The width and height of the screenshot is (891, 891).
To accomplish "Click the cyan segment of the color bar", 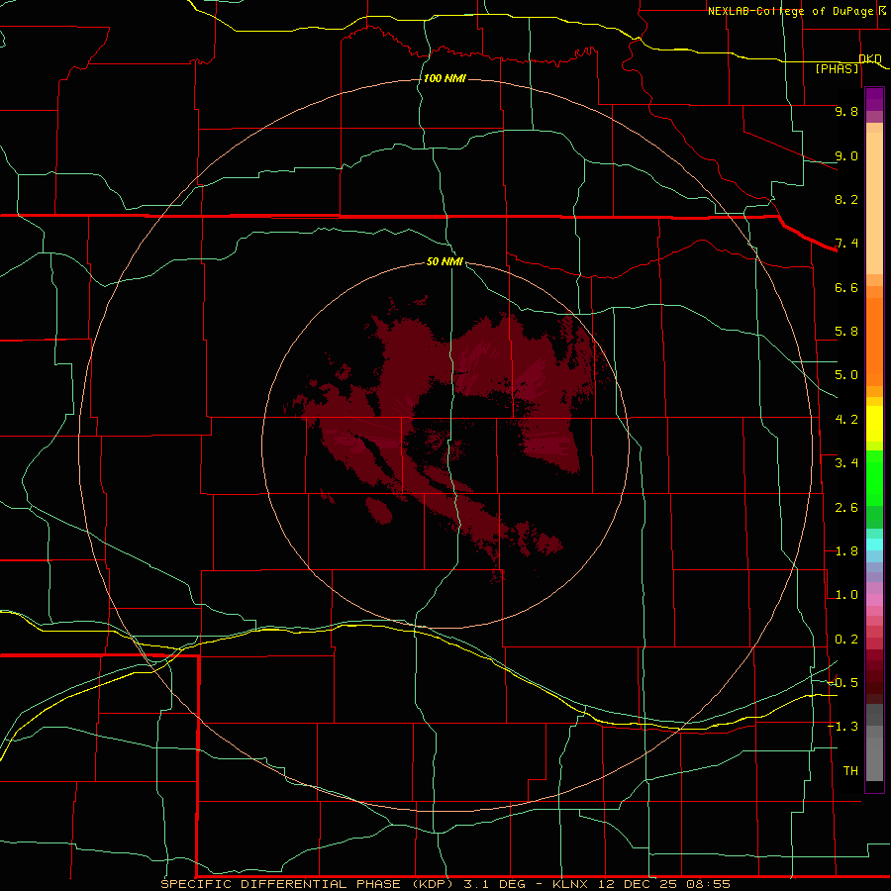I will 874,544.
